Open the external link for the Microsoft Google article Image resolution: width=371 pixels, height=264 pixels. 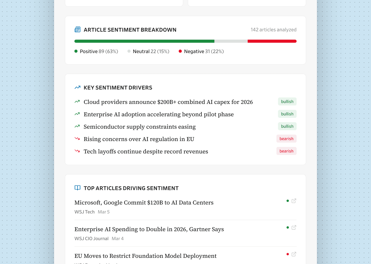click(294, 201)
